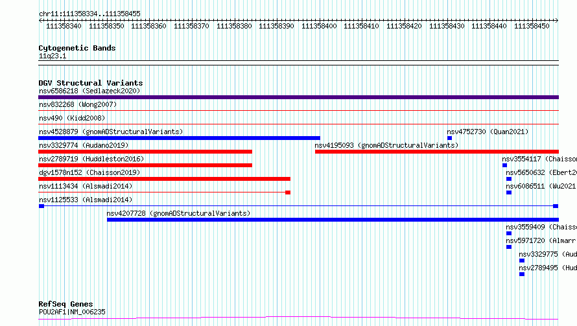Select the red nsv4195093 variant bar

tap(437, 152)
